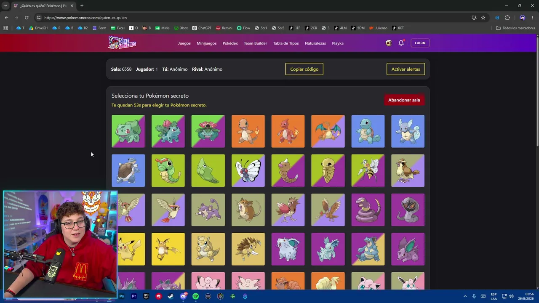This screenshot has width=539, height=303.
Task: Open the Flow bookmark
Action: [x=243, y=28]
